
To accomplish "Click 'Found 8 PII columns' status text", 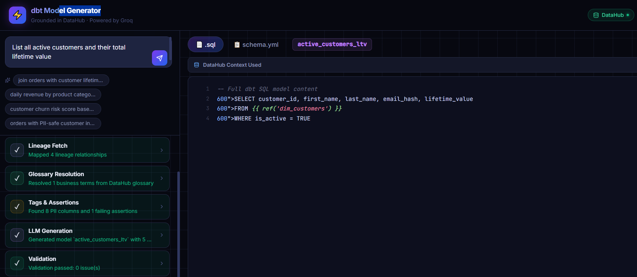I will [83, 211].
